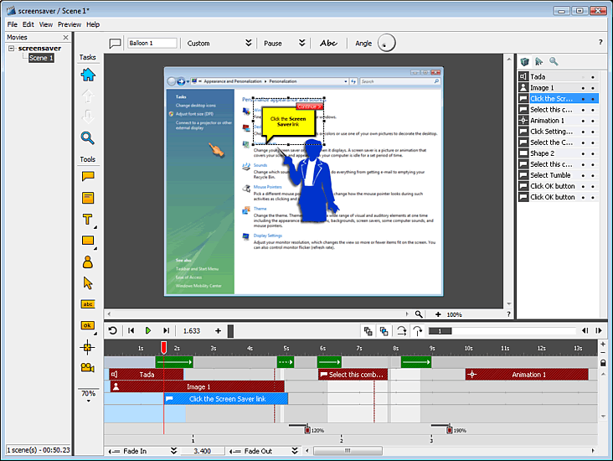The image size is (613, 461).
Task: Select the video camera tool
Action: (88, 368)
